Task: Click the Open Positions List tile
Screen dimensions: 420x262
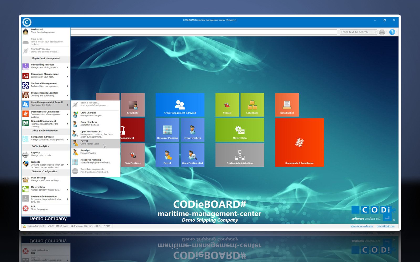Action: coord(193,155)
